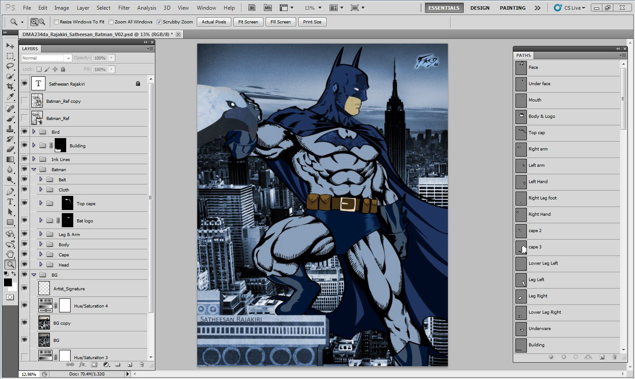Hide the Building layer group
635x379 pixels.
pyautogui.click(x=24, y=145)
